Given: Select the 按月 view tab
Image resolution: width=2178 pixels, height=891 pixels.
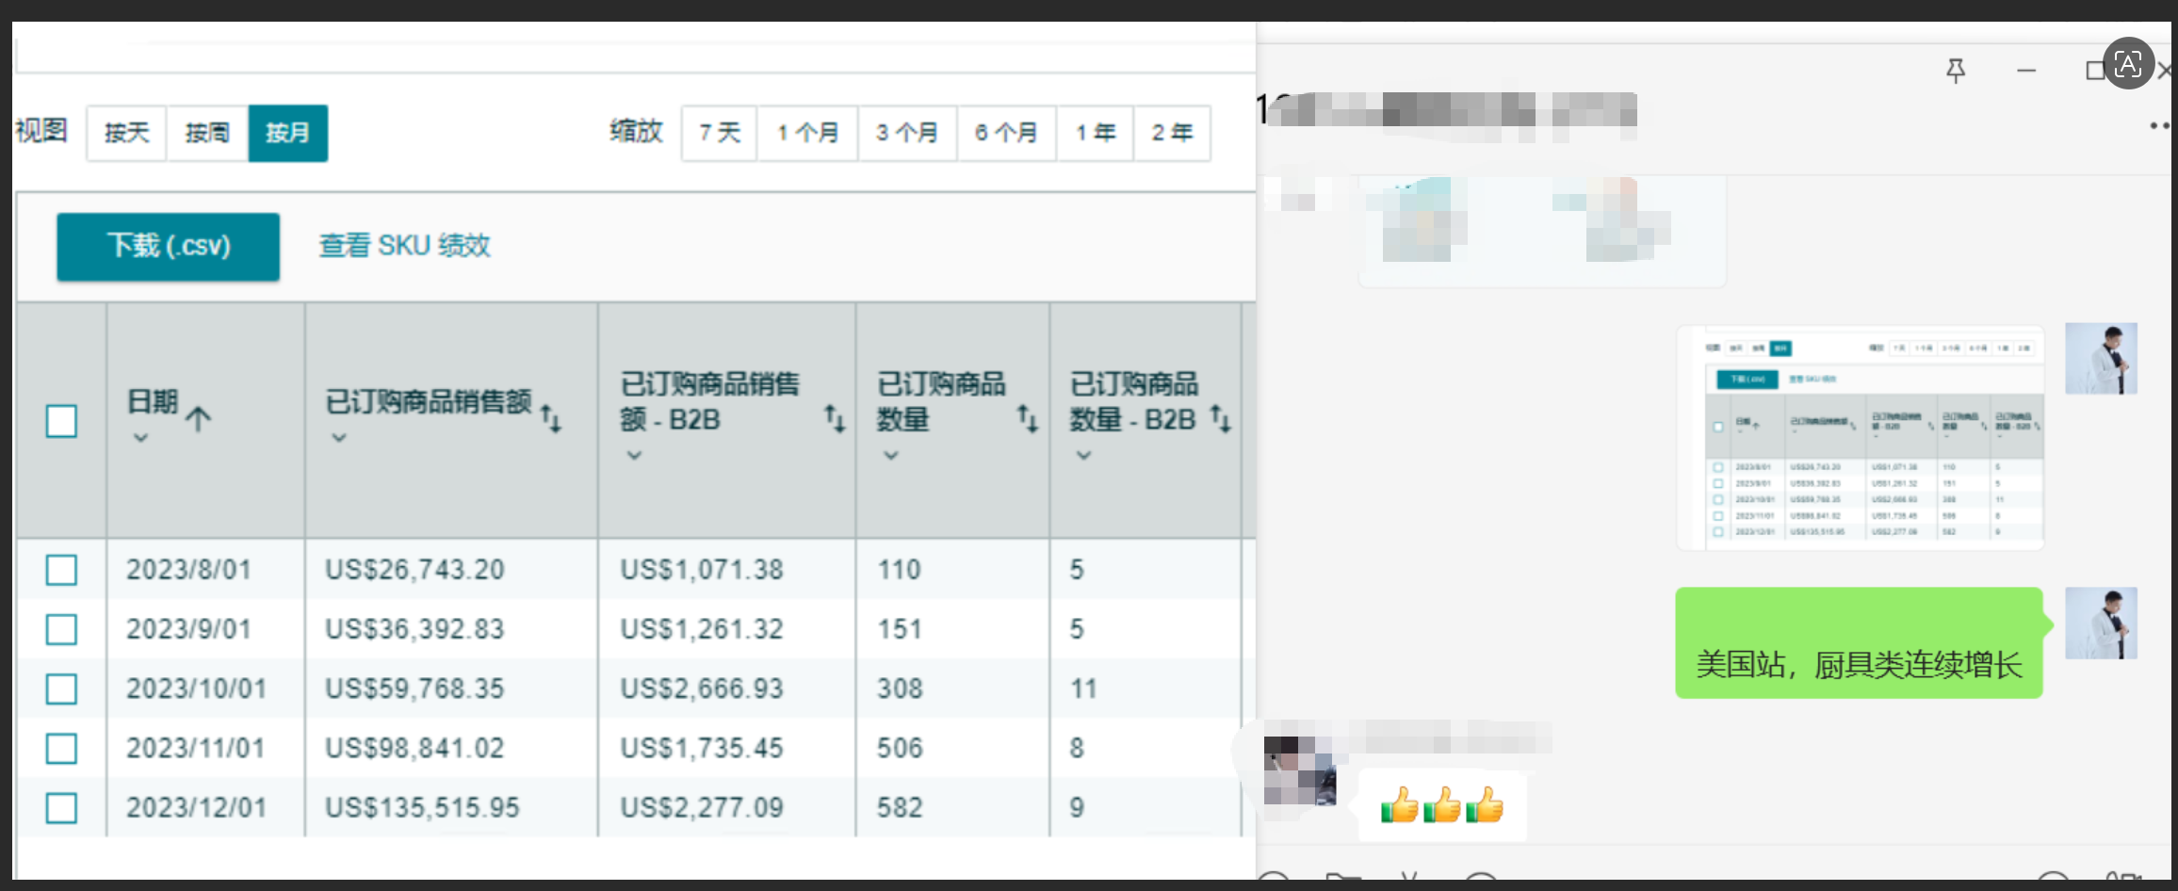Looking at the screenshot, I should click(288, 133).
